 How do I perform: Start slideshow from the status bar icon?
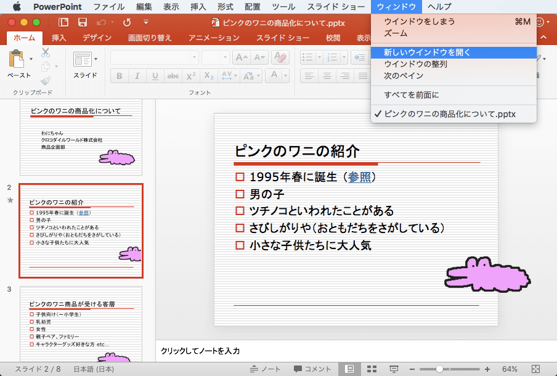pos(394,369)
